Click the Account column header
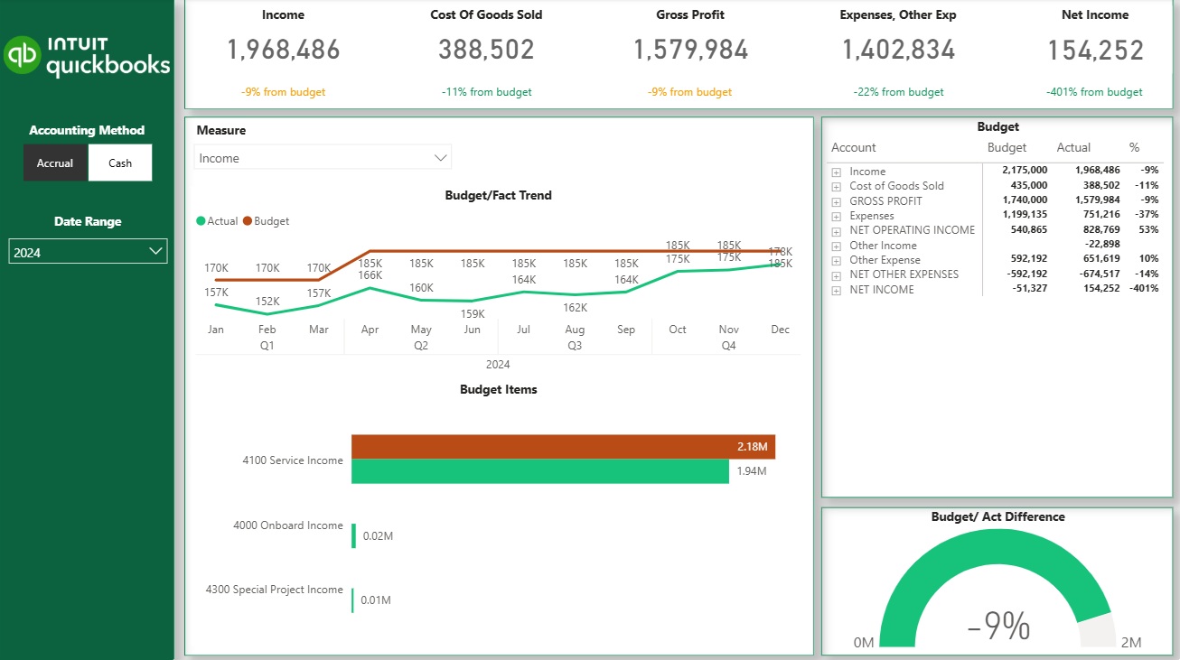The width and height of the screenshot is (1180, 660). (854, 147)
